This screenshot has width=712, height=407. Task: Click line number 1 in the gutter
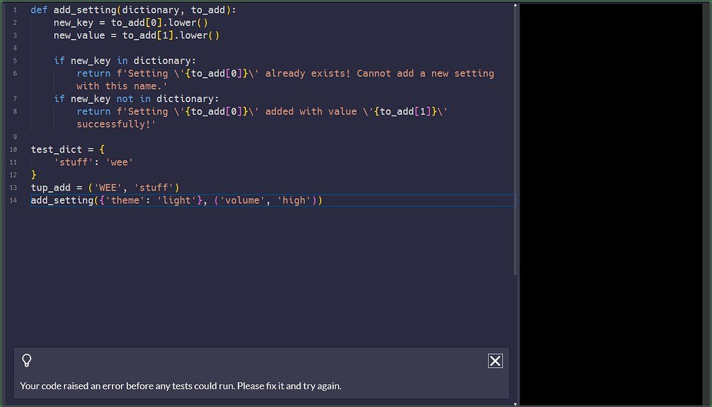coord(15,10)
